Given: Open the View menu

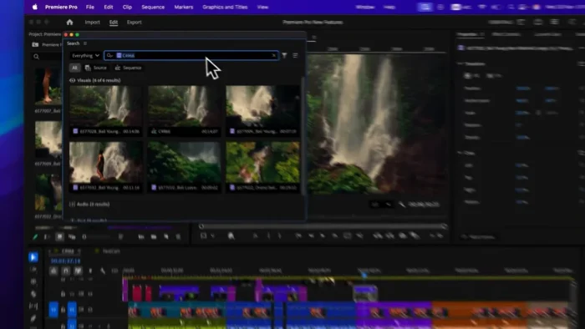Looking at the screenshot, I should 262,7.
